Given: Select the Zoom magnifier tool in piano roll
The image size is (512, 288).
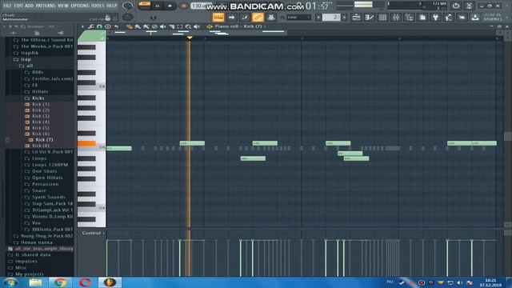Looking at the screenshot, I should pos(188,26).
